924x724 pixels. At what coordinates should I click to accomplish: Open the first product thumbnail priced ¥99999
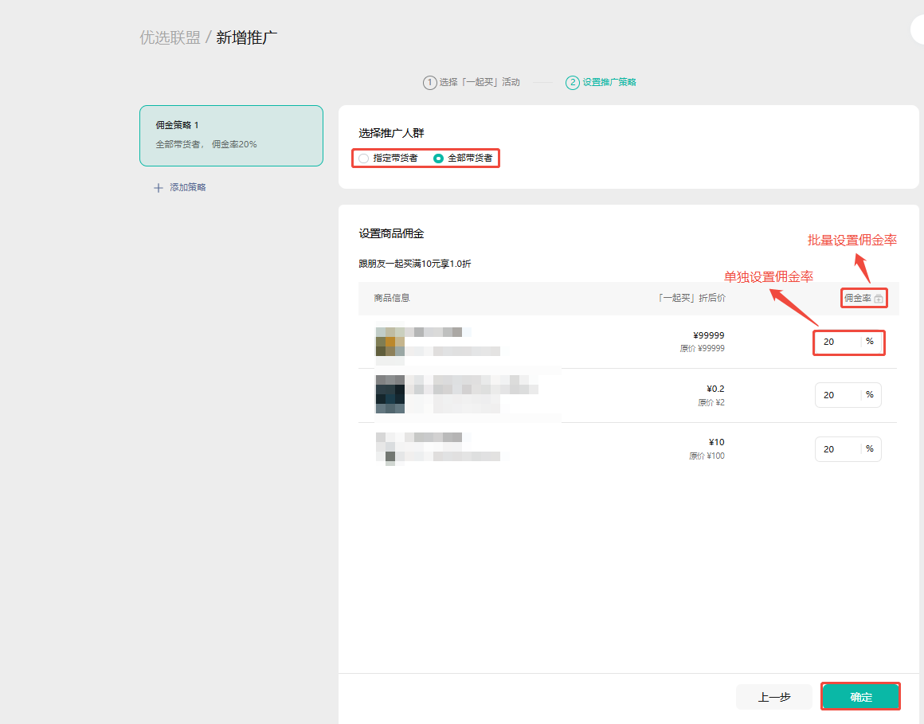click(390, 342)
